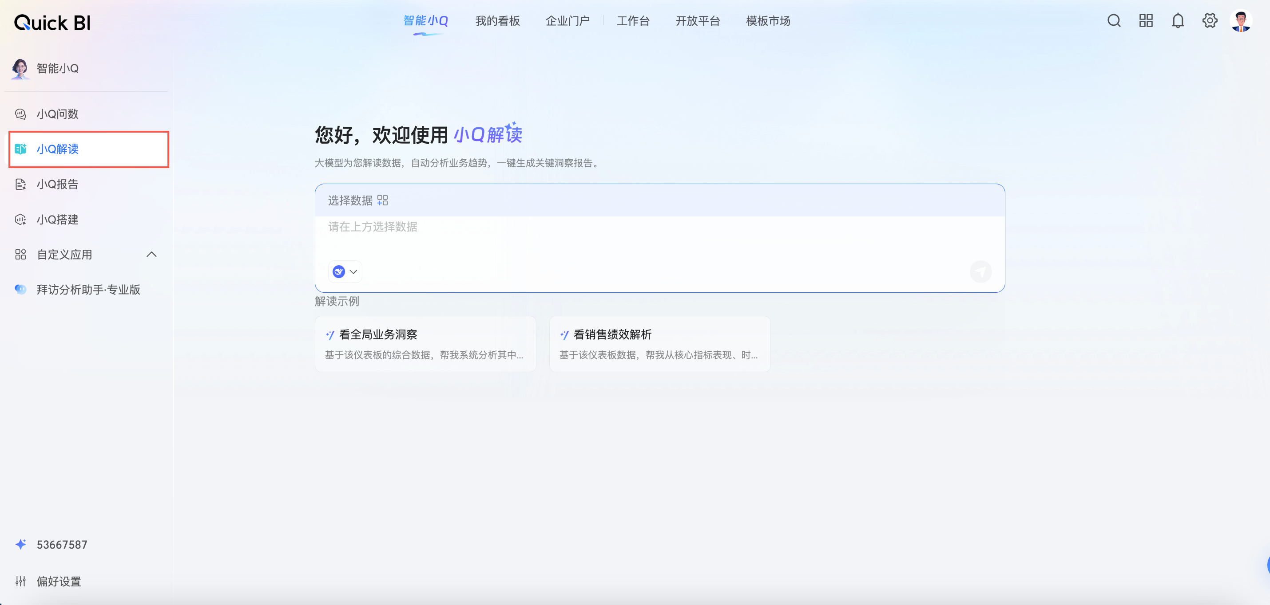Open the search icon in top bar
The image size is (1270, 605).
click(x=1114, y=21)
